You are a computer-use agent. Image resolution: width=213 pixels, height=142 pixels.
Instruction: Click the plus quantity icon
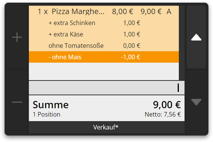(x=17, y=37)
